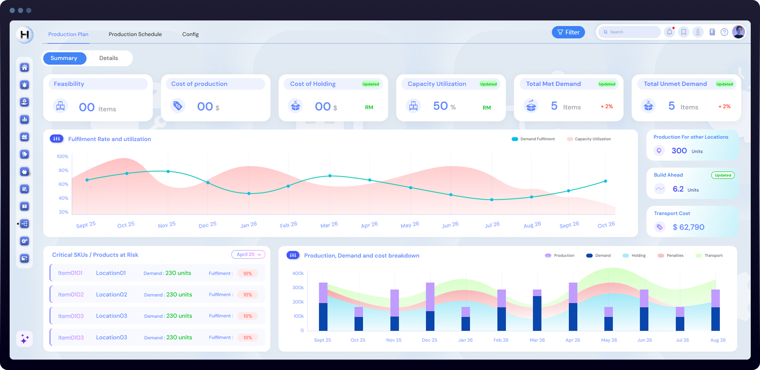Click the Filter button
The width and height of the screenshot is (760, 370).
pyautogui.click(x=568, y=32)
